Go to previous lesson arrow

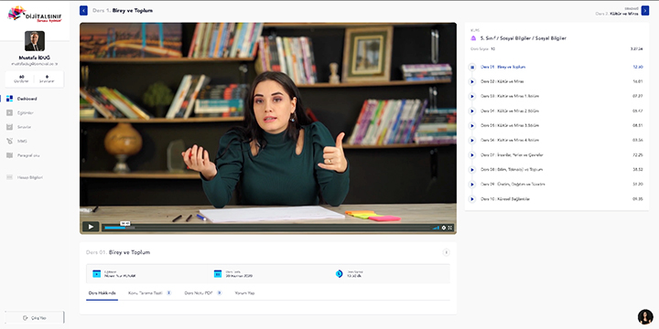pos(83,10)
